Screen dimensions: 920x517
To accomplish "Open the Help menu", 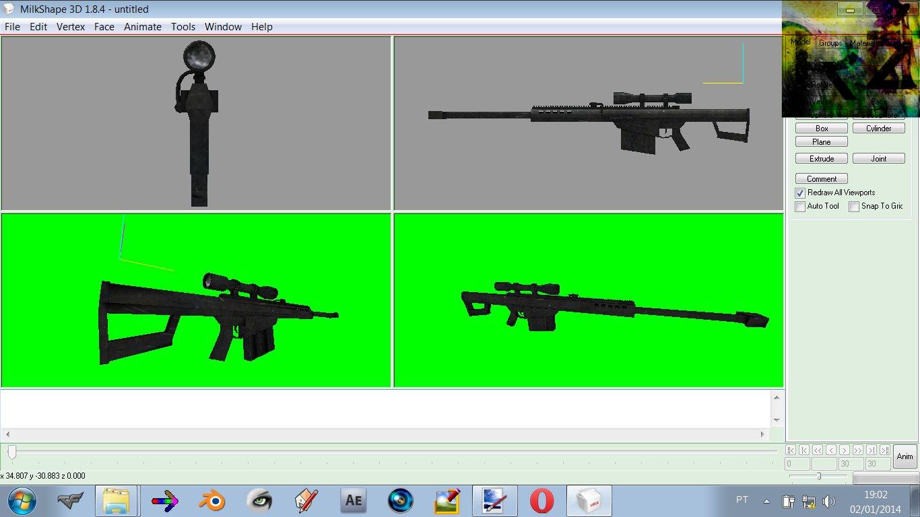I will pyautogui.click(x=262, y=27).
